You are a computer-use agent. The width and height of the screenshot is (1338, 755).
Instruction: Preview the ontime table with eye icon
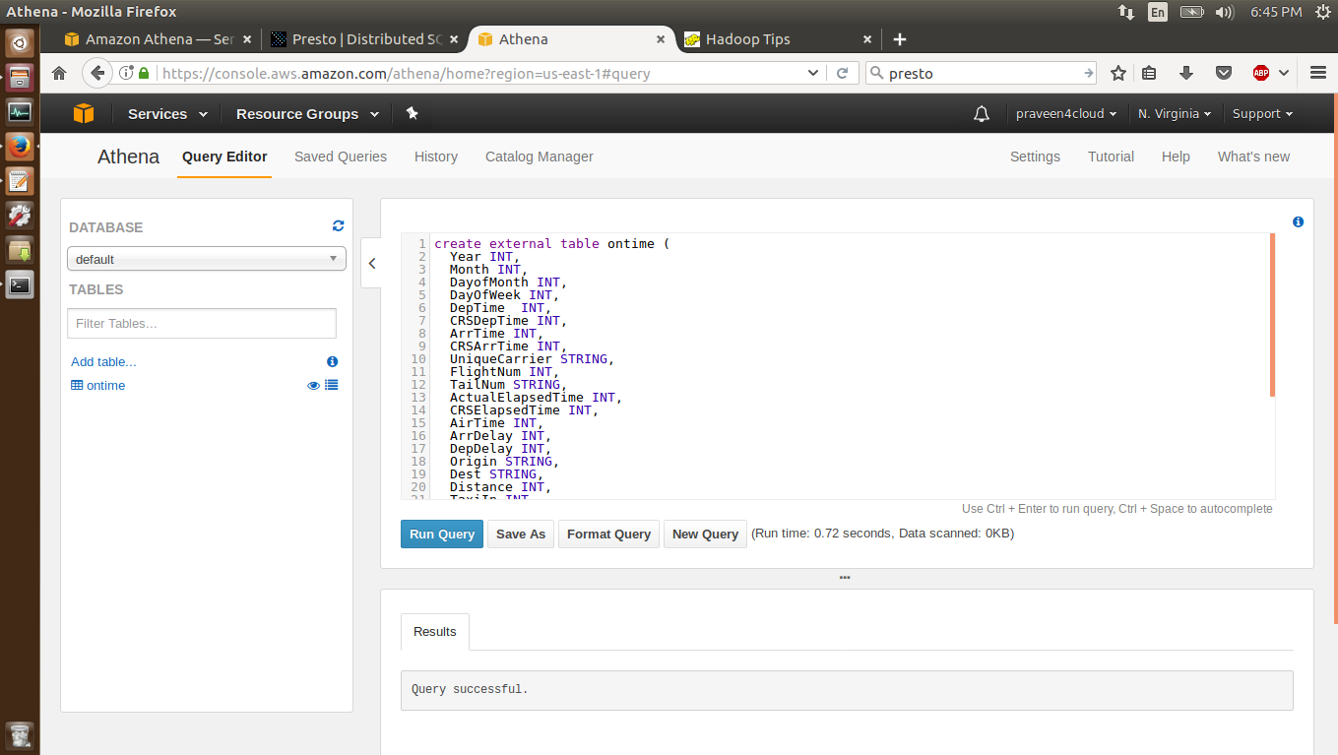click(314, 386)
